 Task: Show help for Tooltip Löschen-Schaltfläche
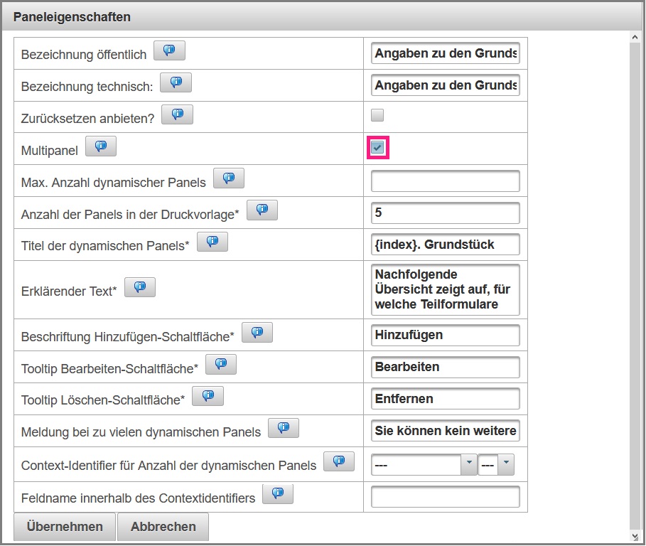[x=208, y=396]
